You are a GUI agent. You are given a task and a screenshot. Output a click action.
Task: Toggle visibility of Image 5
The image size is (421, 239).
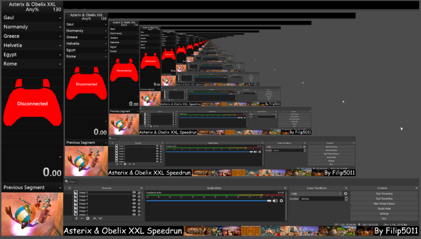(134, 207)
